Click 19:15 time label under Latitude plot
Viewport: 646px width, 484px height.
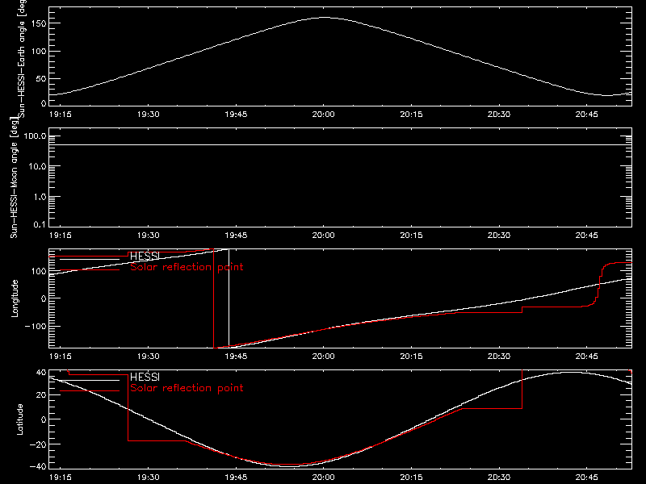[60, 478]
